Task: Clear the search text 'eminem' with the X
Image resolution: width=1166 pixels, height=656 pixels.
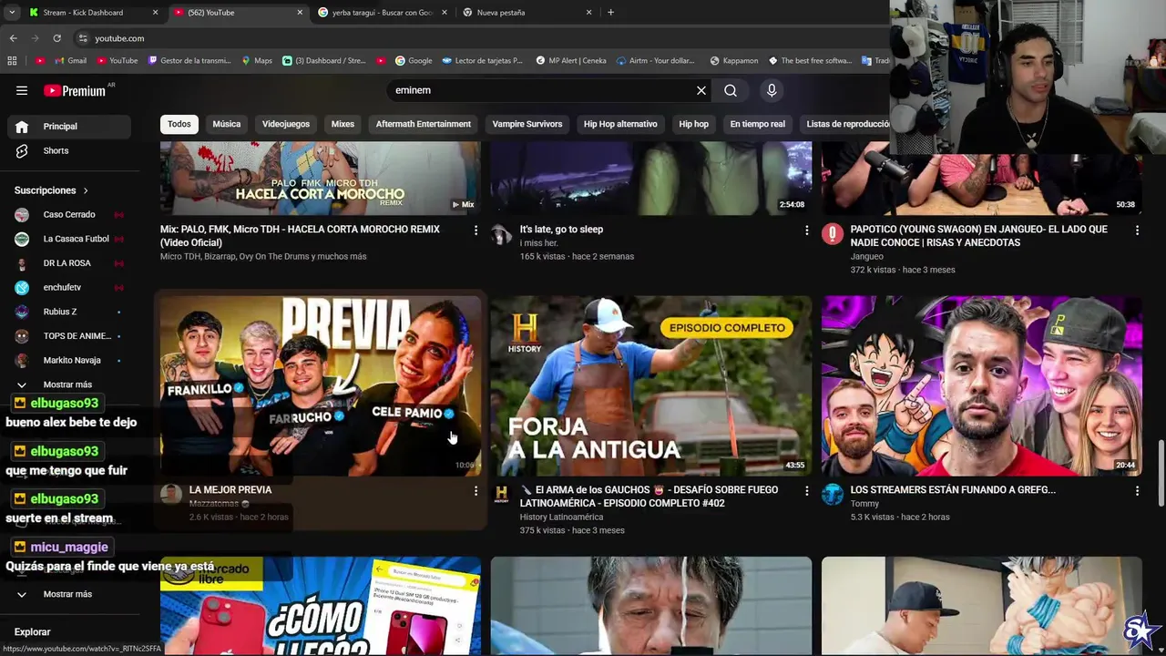Action: pos(701,90)
